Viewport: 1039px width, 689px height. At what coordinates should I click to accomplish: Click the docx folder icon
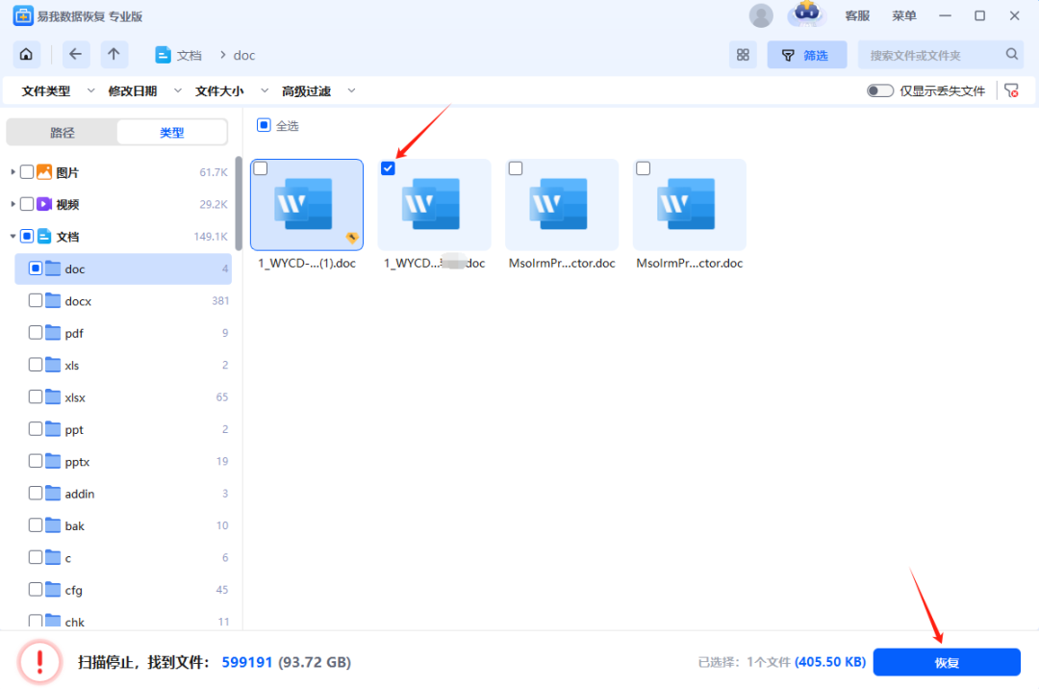53,301
